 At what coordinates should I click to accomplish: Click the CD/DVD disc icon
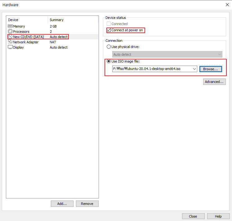pyautogui.click(x=10, y=37)
